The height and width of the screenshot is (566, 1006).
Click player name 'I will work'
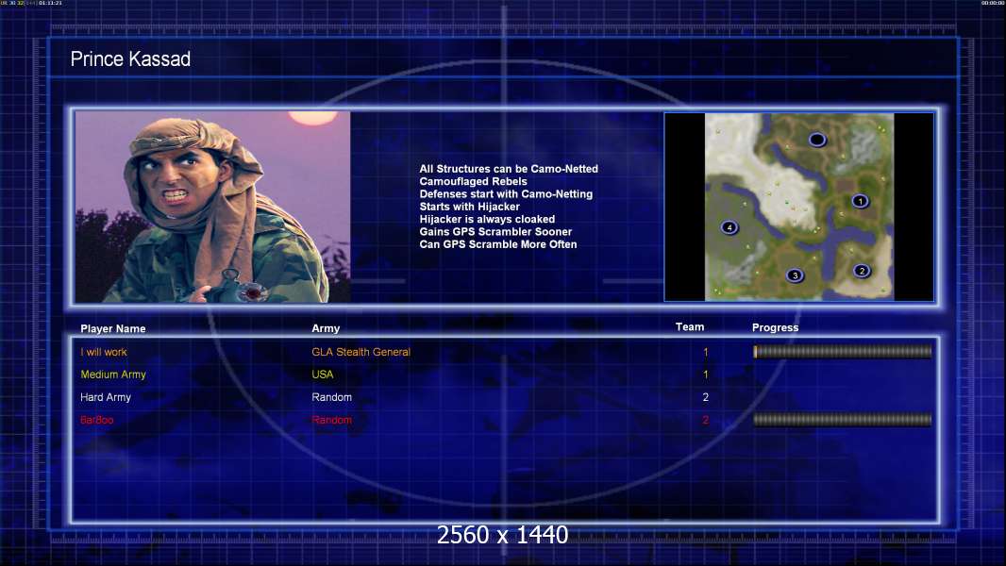[103, 352]
